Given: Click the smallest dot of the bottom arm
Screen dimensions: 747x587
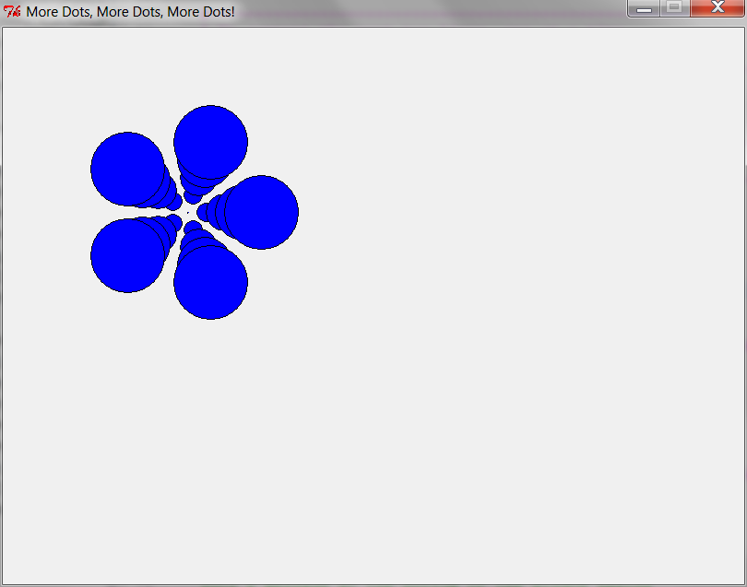Looking at the screenshot, I should [192, 228].
